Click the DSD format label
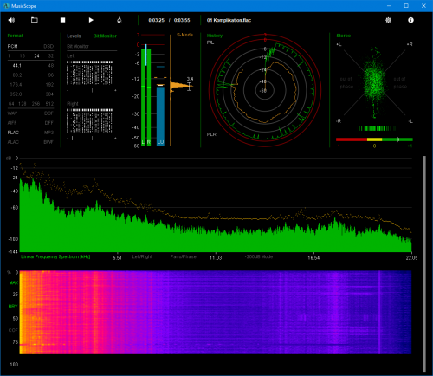Screen dimensions: 433x376 point(48,46)
